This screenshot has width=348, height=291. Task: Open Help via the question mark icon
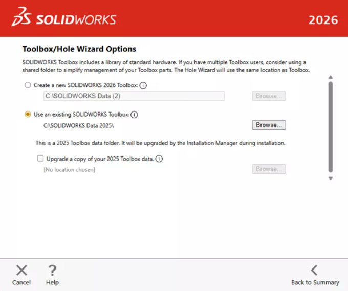(52, 271)
